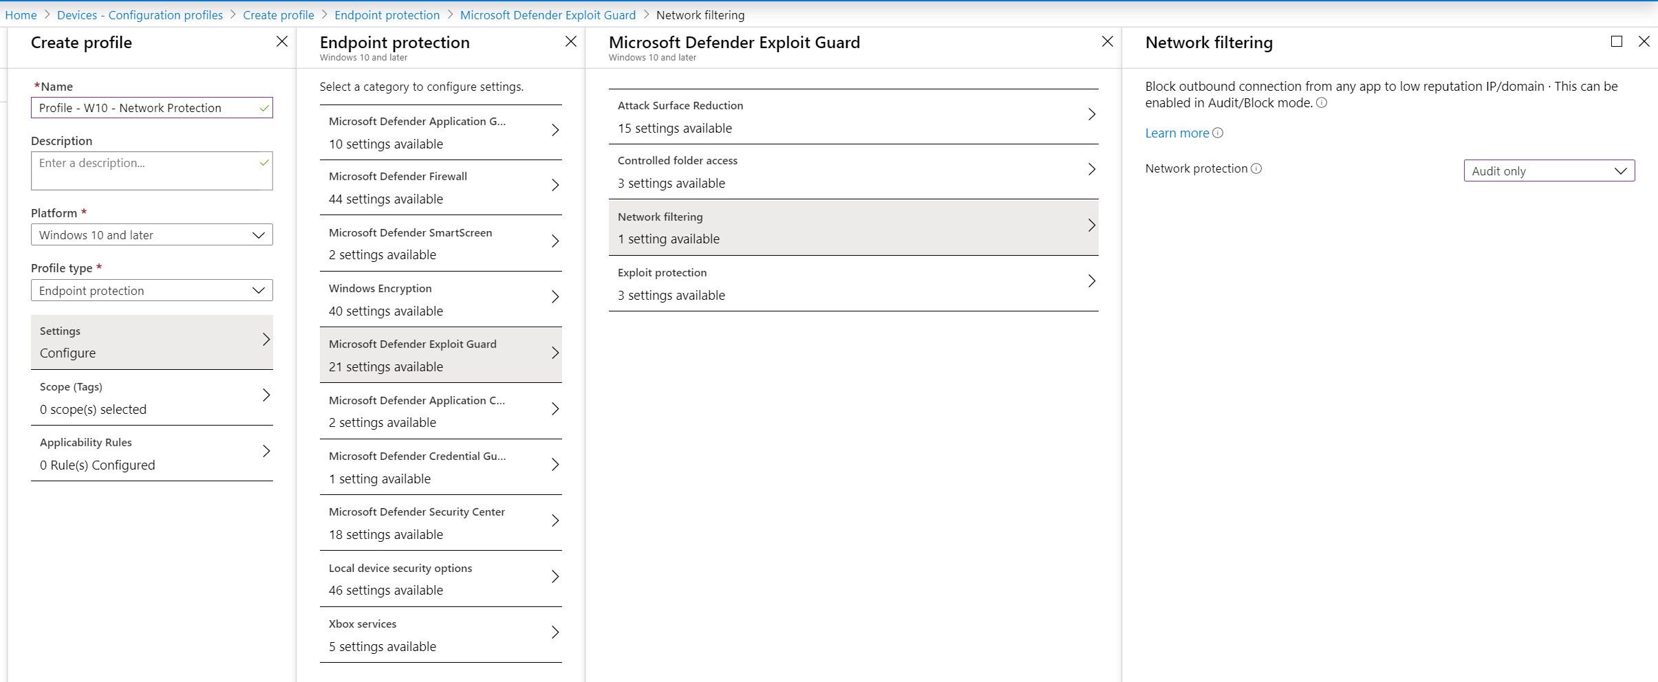Open Microsoft Defender SmartScreen category
The image size is (1658, 682).
point(441,243)
